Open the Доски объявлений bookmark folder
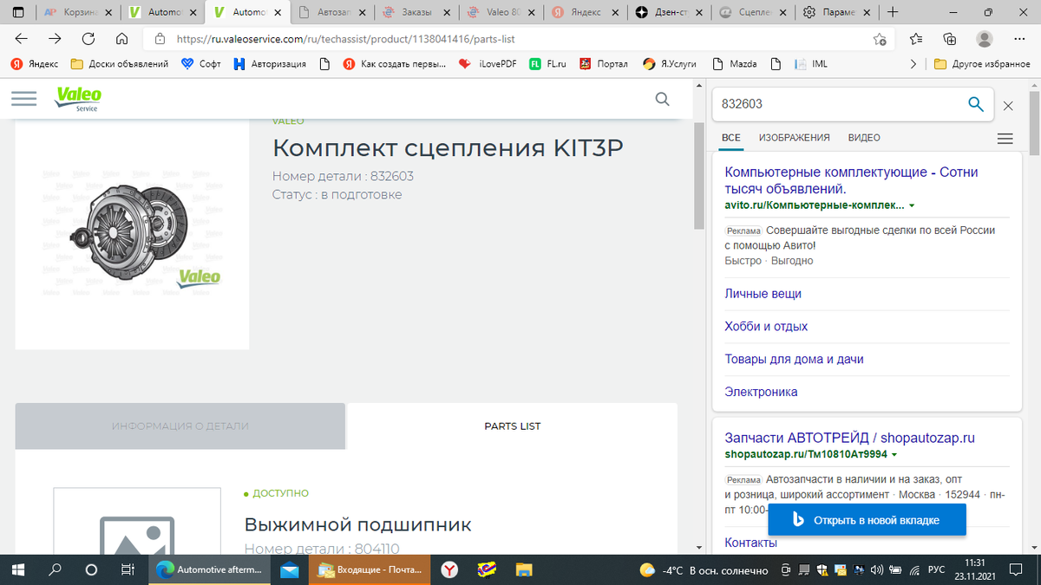 point(120,63)
